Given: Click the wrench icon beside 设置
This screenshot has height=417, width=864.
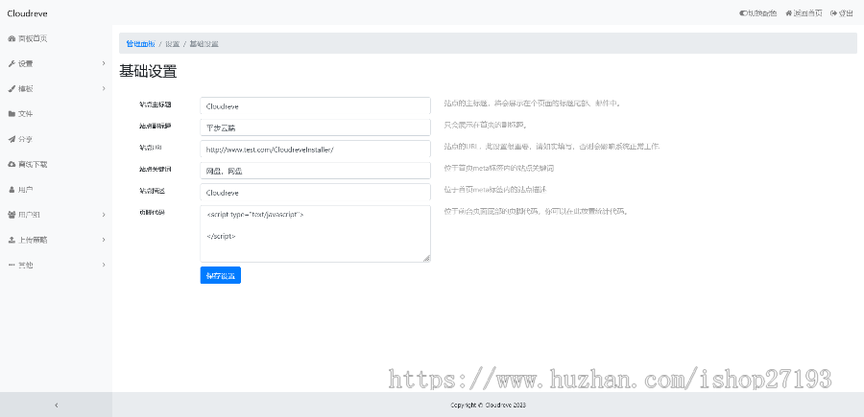Looking at the screenshot, I should 12,64.
